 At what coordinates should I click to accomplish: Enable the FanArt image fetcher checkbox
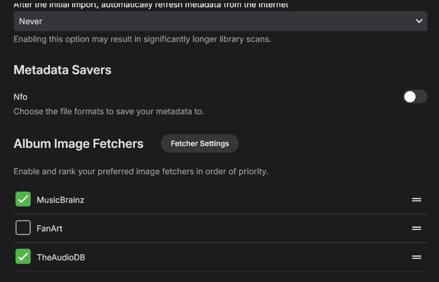click(23, 228)
